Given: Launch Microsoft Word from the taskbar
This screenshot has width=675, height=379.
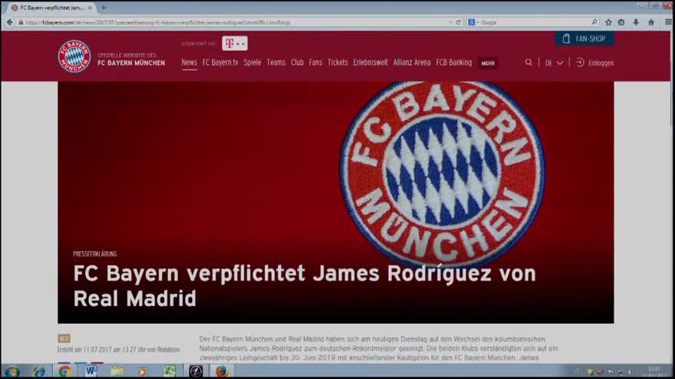Looking at the screenshot, I should [91, 371].
